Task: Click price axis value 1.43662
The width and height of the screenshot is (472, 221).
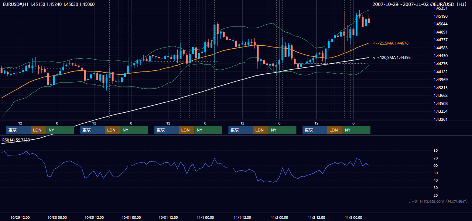Action: point(440,95)
